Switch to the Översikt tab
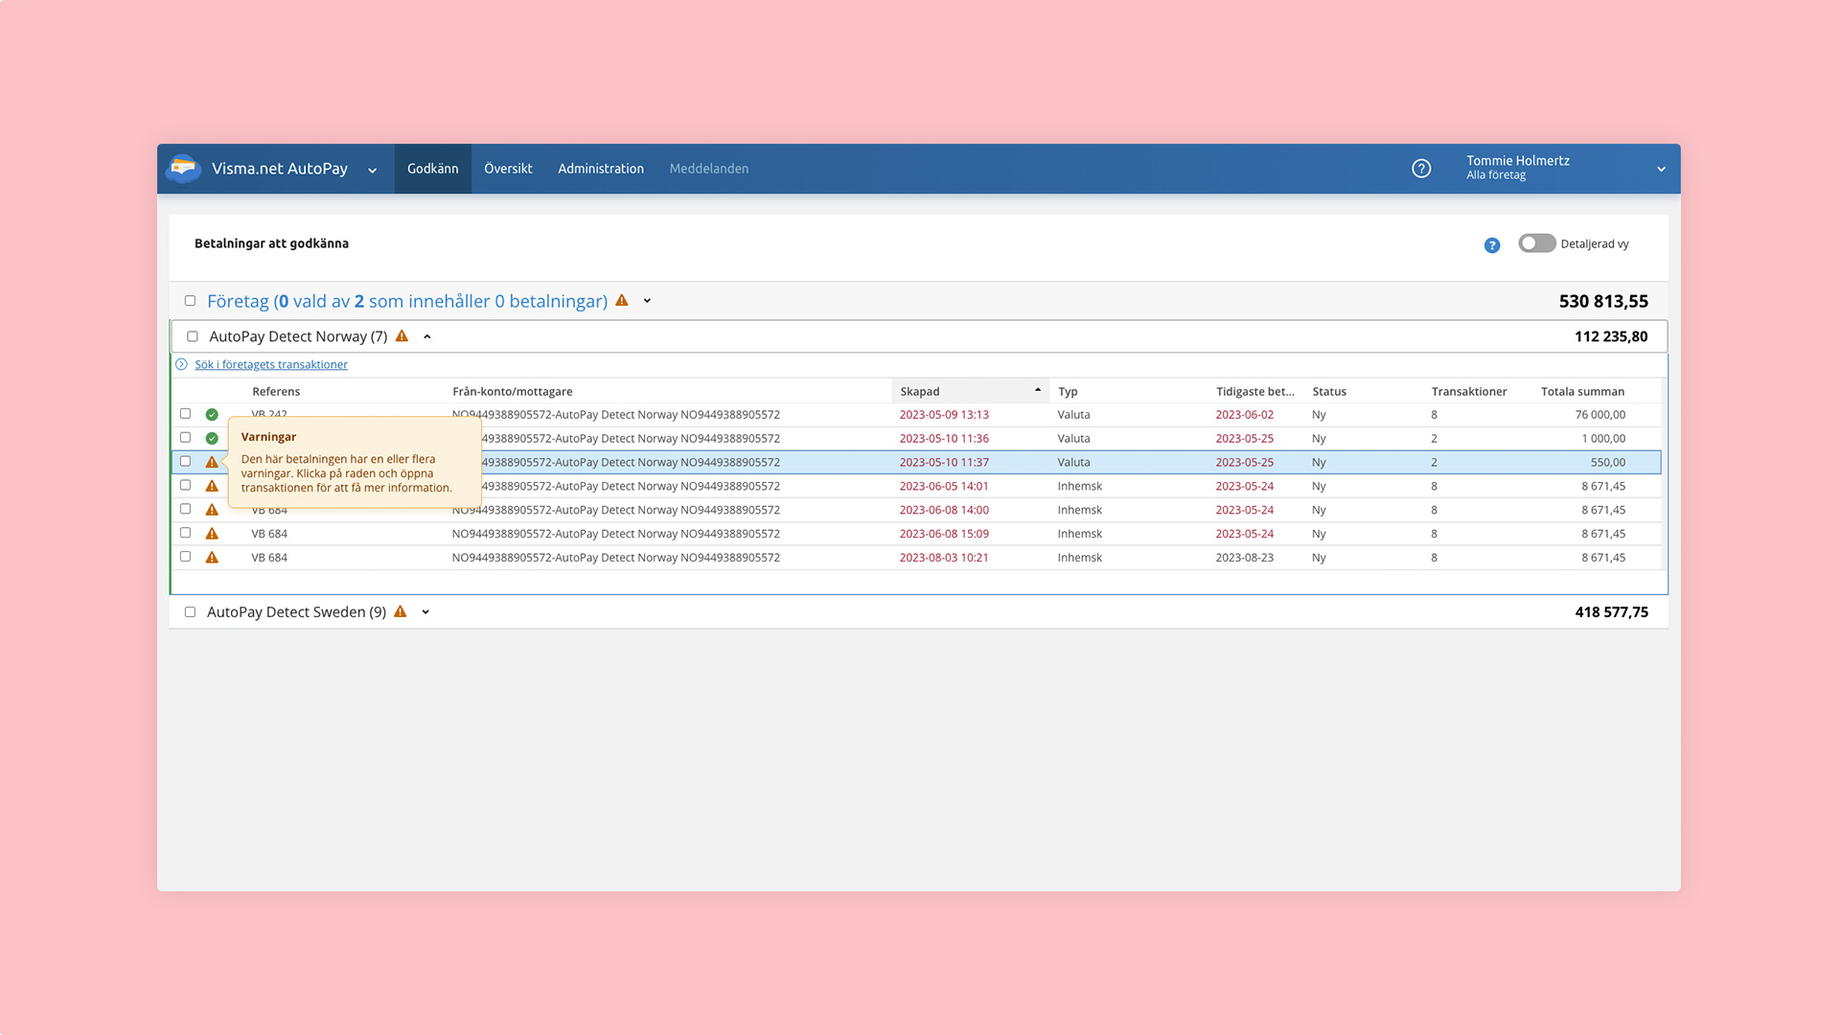This screenshot has width=1840, height=1035. click(x=508, y=169)
